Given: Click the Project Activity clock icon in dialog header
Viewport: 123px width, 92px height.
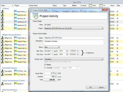Looking at the screenshot, I should pyautogui.click(x=35, y=16).
